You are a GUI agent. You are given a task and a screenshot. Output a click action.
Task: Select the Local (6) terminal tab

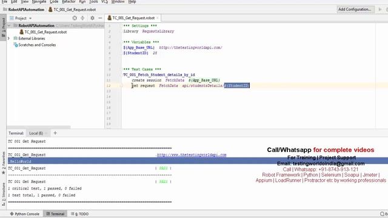point(36,133)
